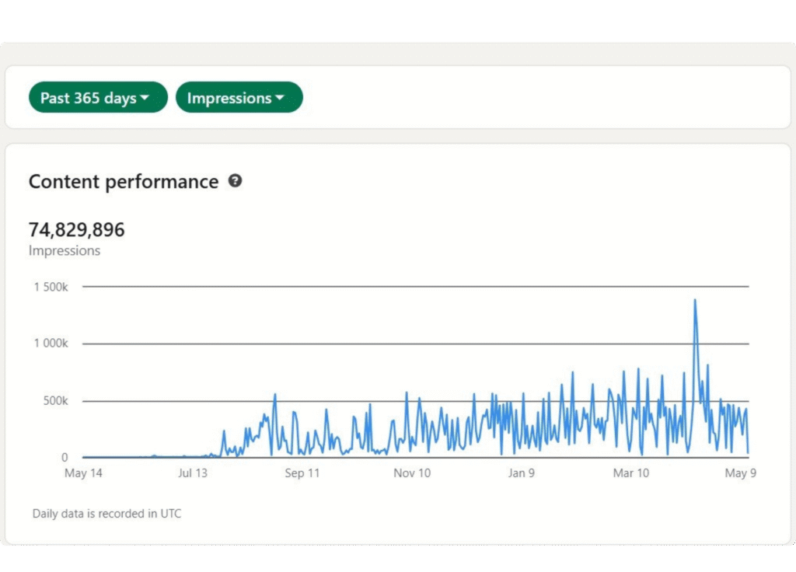Select the Mar 10 date label

coord(630,473)
